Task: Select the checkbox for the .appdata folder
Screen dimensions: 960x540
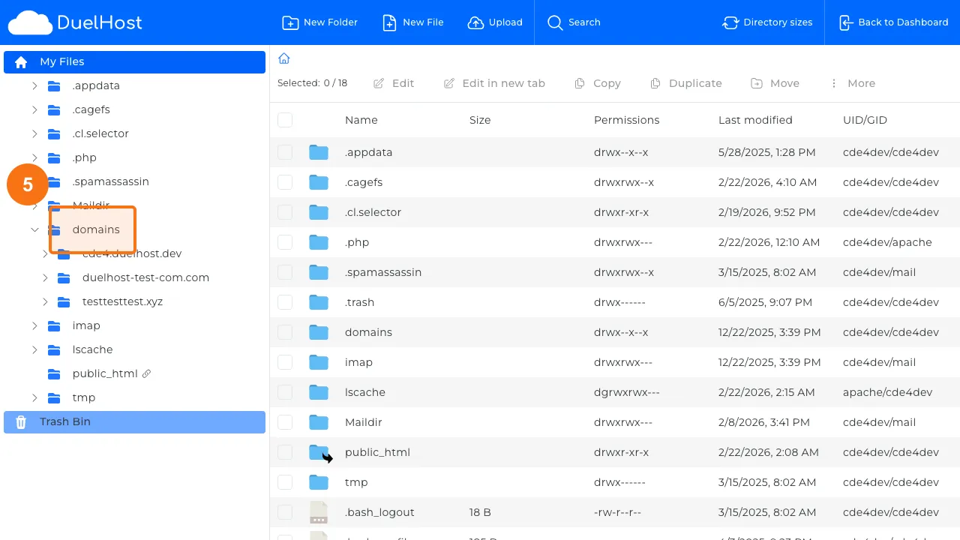Action: [x=285, y=152]
